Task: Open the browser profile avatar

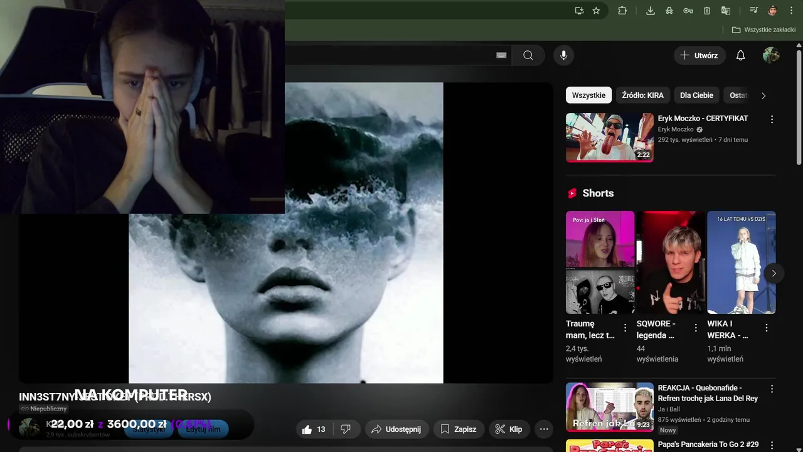Action: [x=772, y=11]
